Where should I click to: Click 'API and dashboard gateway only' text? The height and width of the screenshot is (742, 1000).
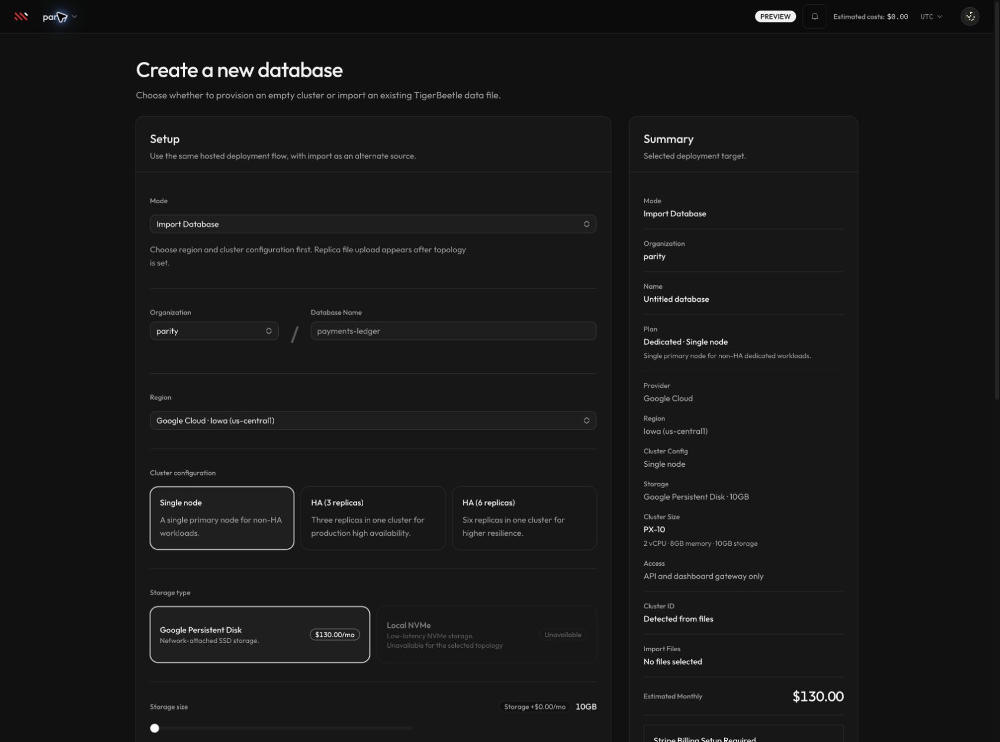(703, 576)
